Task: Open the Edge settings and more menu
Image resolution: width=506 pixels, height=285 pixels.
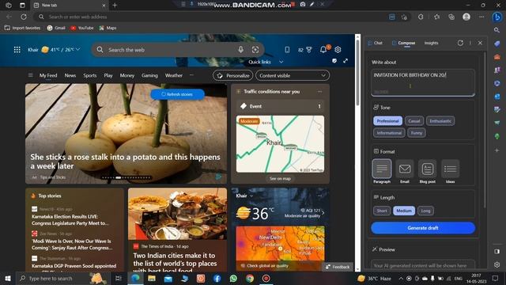Action: [481, 17]
